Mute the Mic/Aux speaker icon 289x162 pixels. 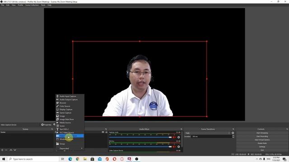click(174, 147)
